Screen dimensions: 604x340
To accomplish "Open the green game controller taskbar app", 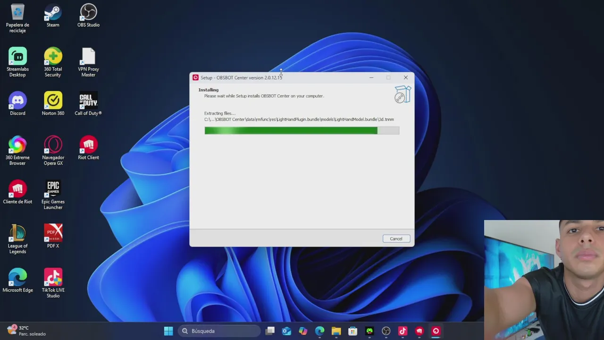I will (369, 331).
